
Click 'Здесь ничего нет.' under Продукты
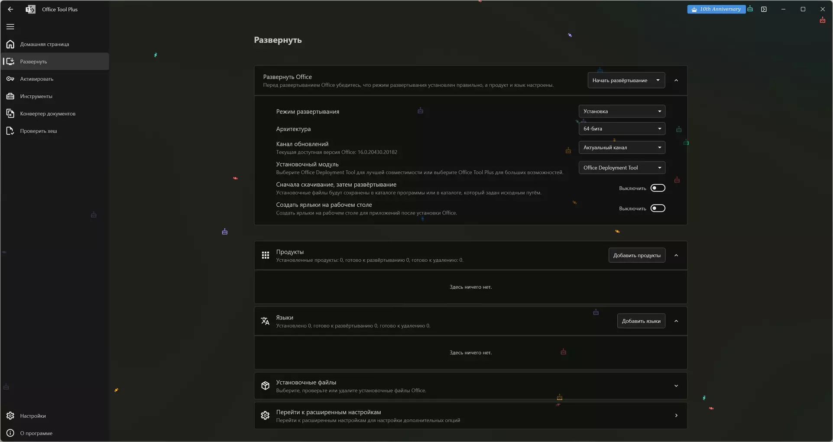[x=470, y=287]
